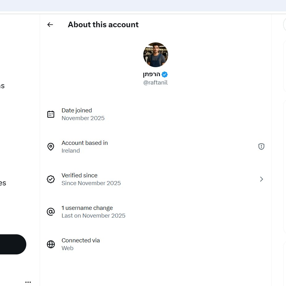Open the Verified since row label
The height and width of the screenshot is (286, 286).
[80, 175]
